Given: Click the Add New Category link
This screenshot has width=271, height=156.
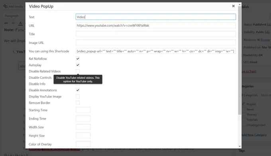Looking at the screenshot, I should click(254, 135).
